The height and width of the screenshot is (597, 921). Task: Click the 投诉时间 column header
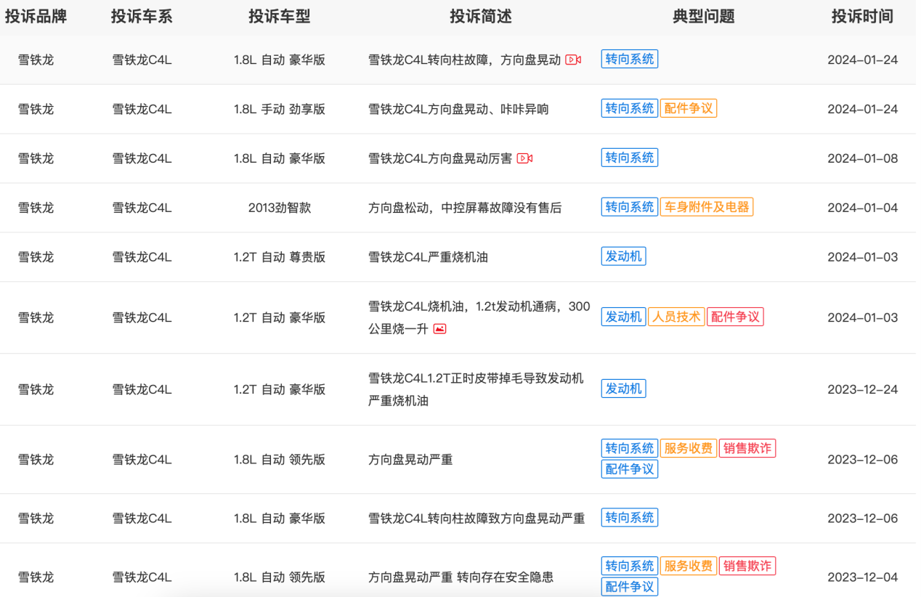point(862,17)
